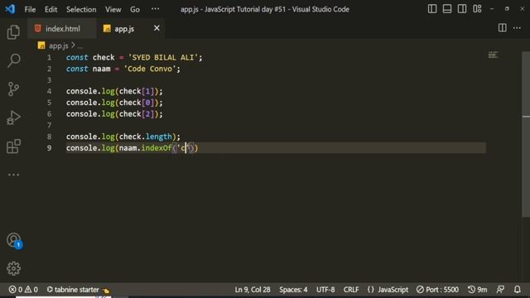Image resolution: width=530 pixels, height=298 pixels.
Task: Open the Explorer view in activity bar
Action: pos(13,32)
